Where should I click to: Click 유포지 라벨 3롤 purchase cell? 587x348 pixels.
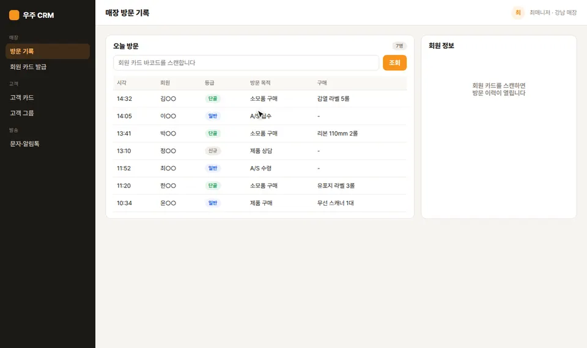pos(336,186)
